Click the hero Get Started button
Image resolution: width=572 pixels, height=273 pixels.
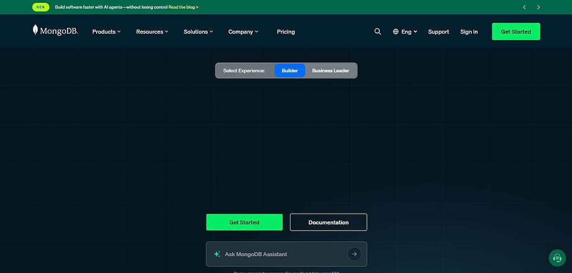coord(245,222)
